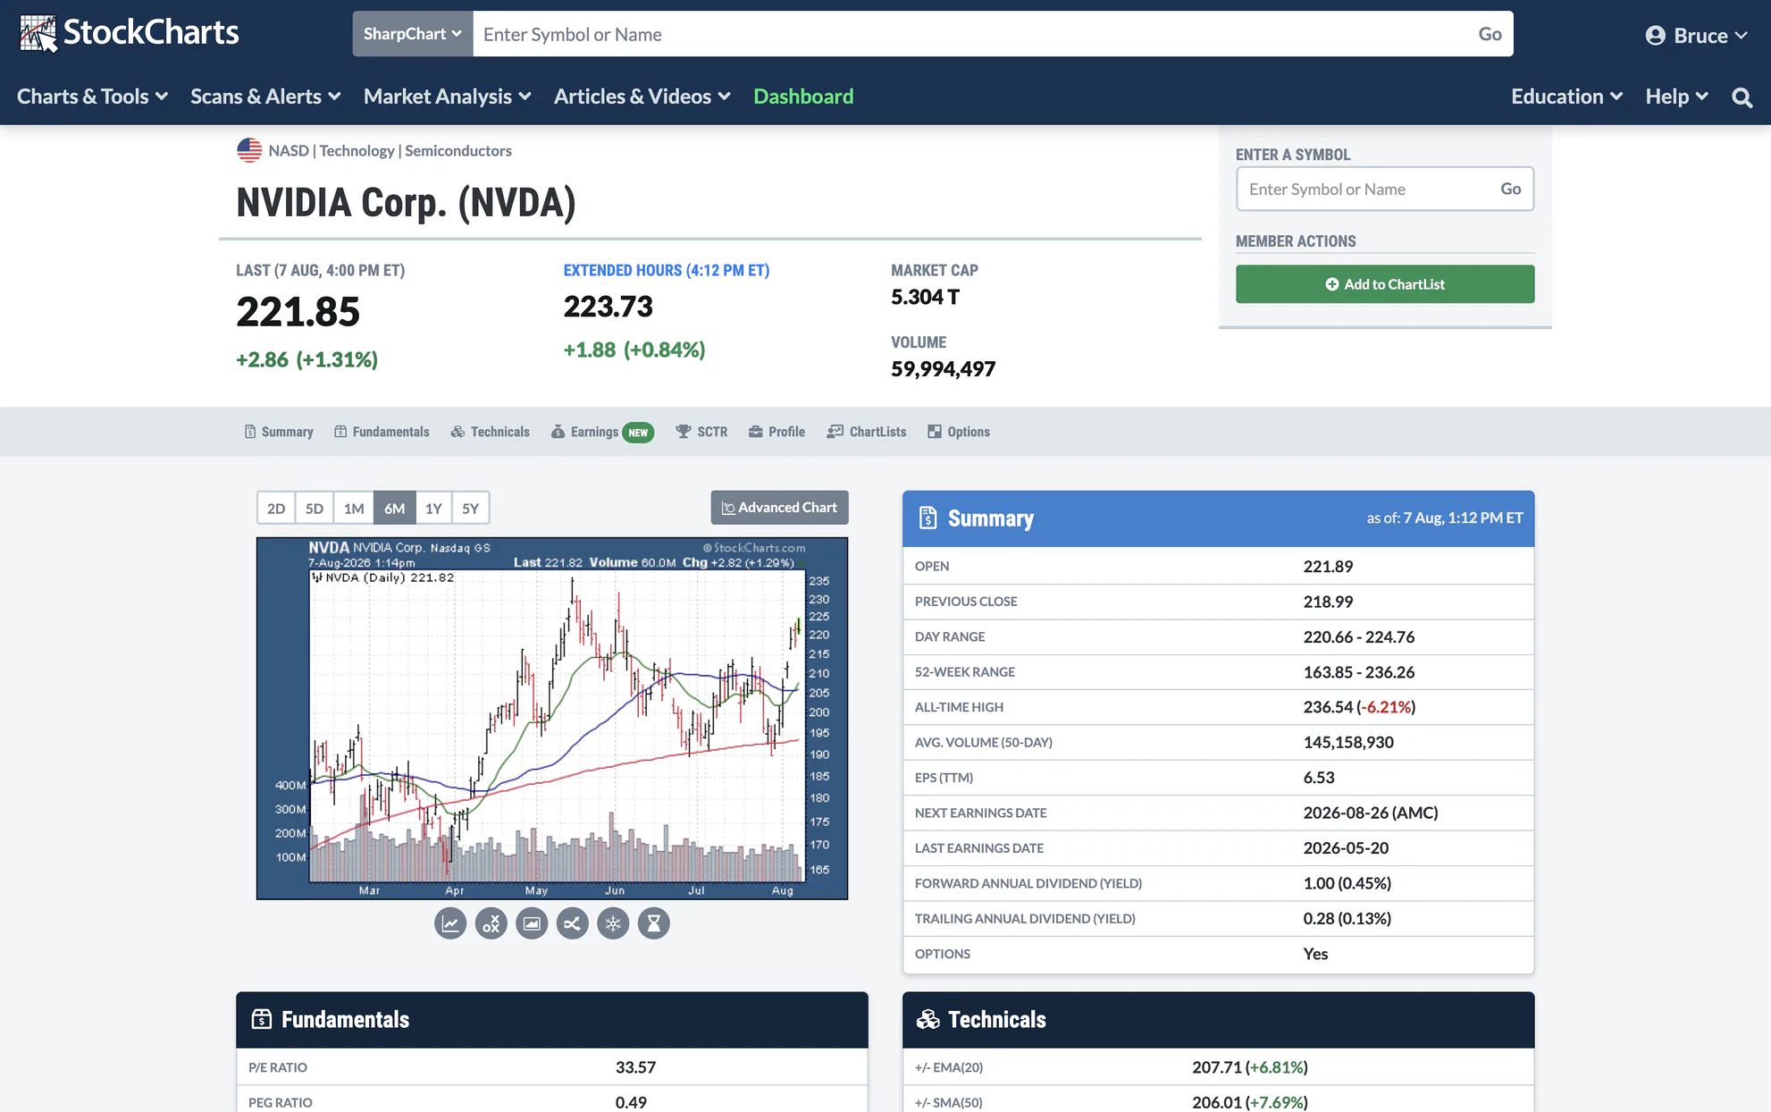Image resolution: width=1771 pixels, height=1112 pixels.
Task: Click the US flag icon
Action: pyautogui.click(x=249, y=150)
